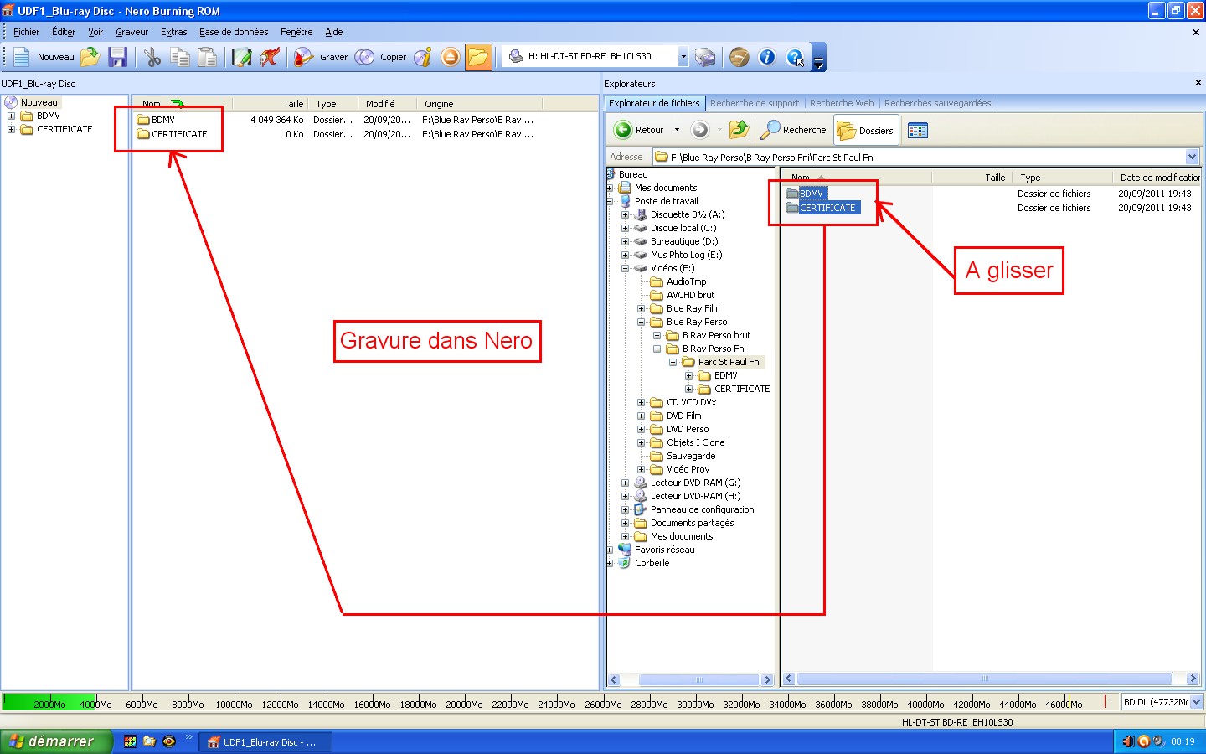Viewport: 1206px width, 754px height.
Task: Switch to Recherche Web tab
Action: (842, 103)
